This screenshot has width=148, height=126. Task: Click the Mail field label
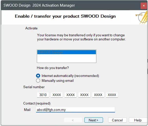coord(27,110)
